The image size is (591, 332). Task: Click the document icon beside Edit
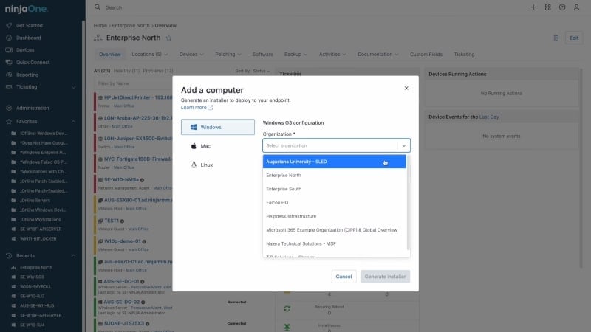pyautogui.click(x=556, y=38)
